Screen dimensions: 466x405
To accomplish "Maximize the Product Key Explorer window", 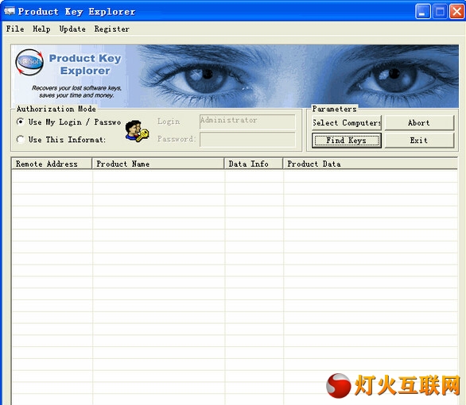I will coord(440,12).
